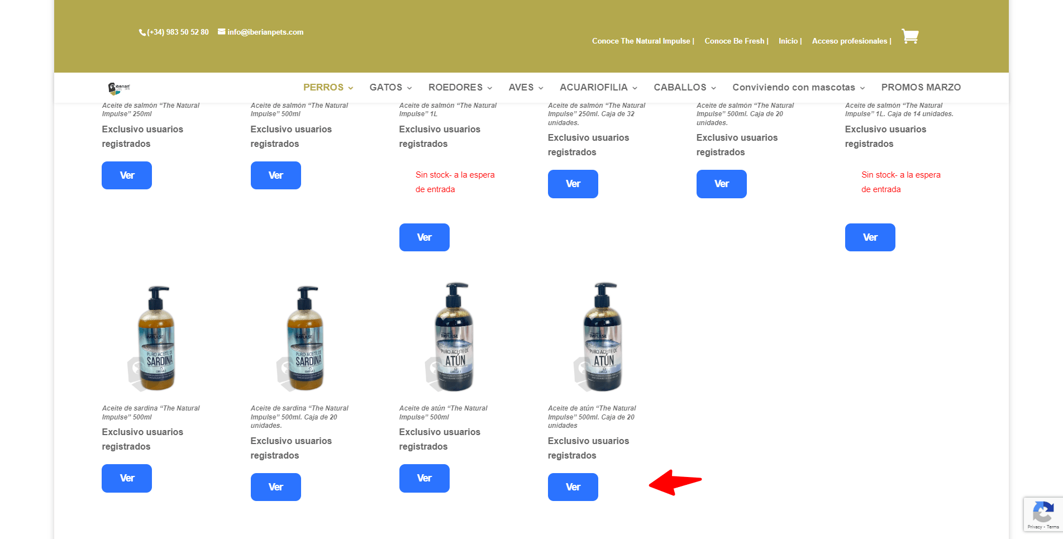Click the reCAPTCHA badge
The height and width of the screenshot is (539, 1063).
coord(1043,514)
